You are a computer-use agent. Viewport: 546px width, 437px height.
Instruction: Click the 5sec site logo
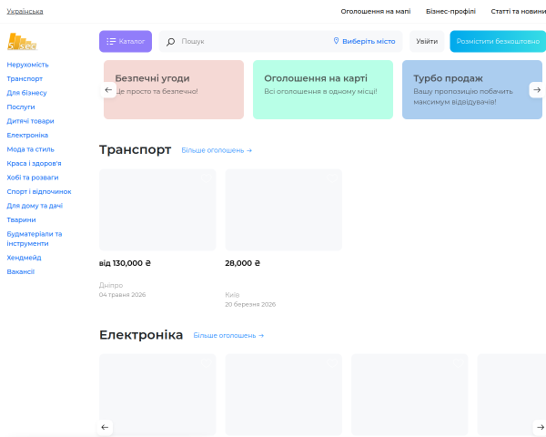click(x=22, y=42)
